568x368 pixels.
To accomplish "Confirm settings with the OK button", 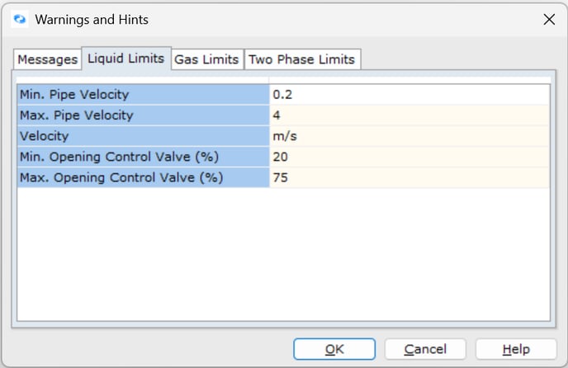I will [x=334, y=349].
